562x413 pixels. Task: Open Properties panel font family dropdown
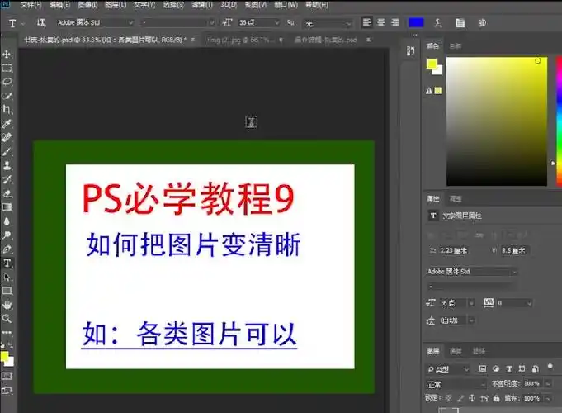pyautogui.click(x=472, y=272)
